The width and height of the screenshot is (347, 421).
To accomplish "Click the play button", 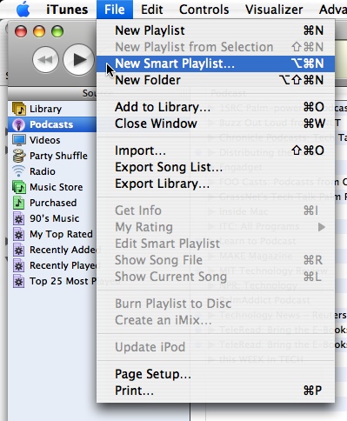I will 79,60.
